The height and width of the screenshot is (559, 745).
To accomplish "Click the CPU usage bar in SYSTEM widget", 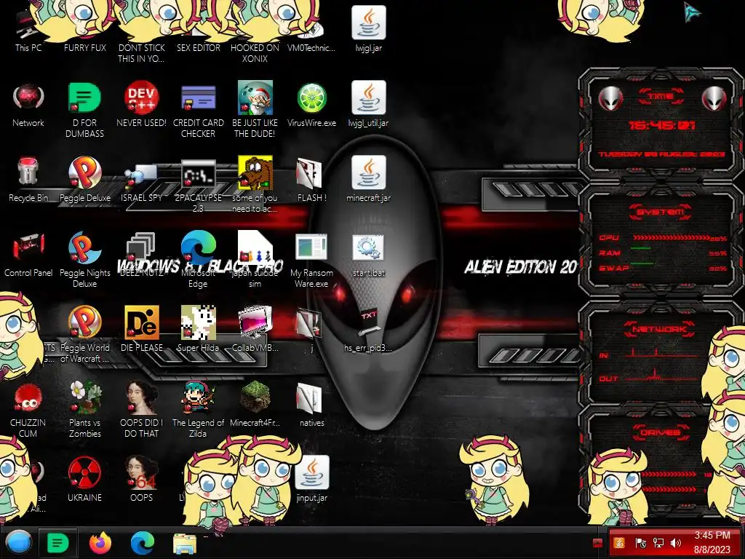I will 670,237.
